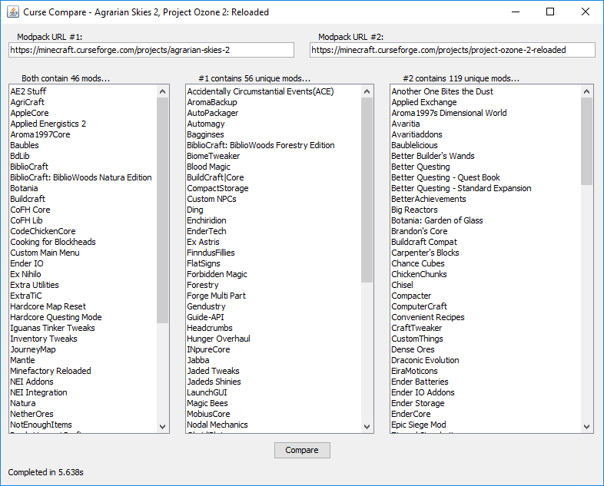
Task: Select 'Better Questing - Quest Book' entry
Action: (x=446, y=178)
